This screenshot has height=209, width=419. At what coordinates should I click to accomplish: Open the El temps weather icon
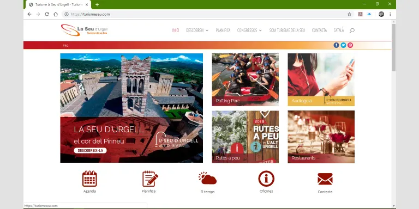click(207, 179)
